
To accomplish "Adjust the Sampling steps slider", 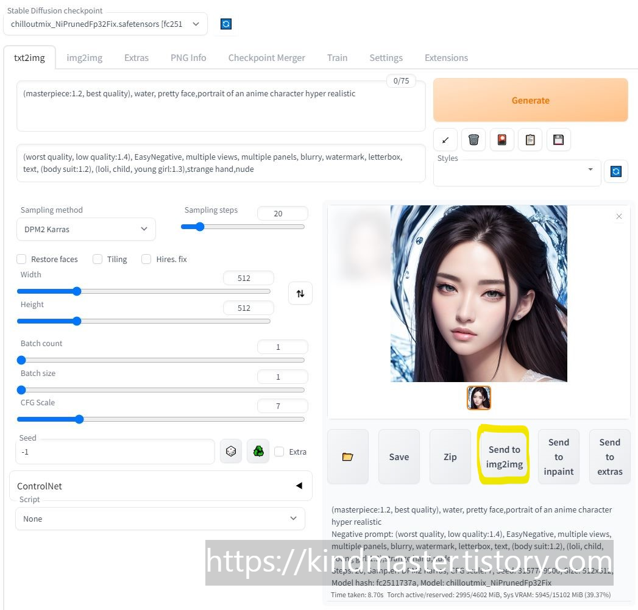I will [243, 227].
